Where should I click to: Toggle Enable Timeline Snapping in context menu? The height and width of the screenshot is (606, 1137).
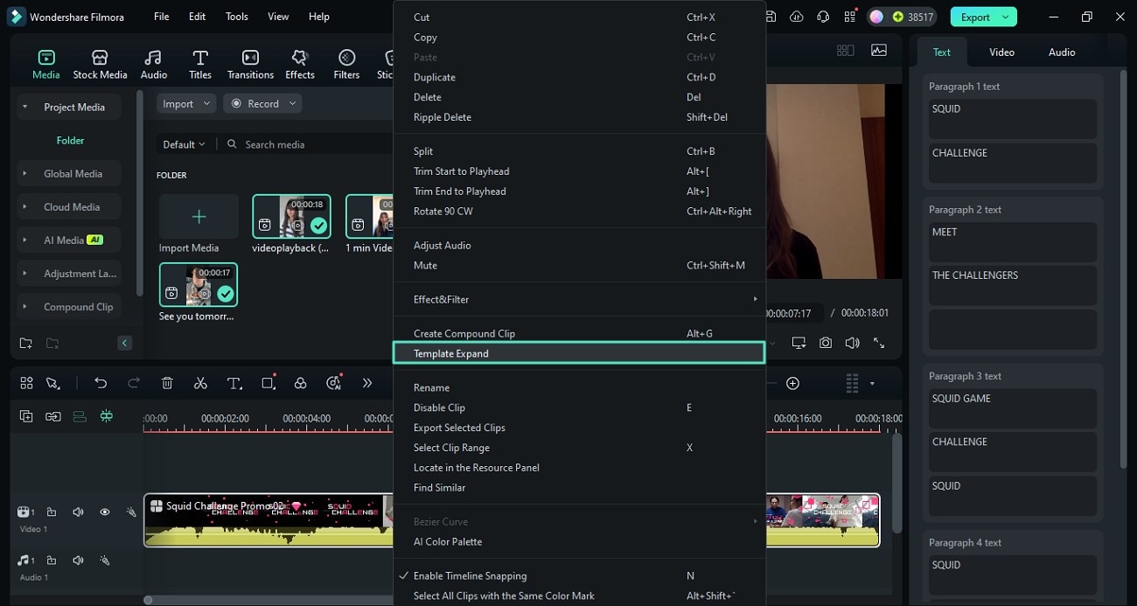(x=578, y=575)
